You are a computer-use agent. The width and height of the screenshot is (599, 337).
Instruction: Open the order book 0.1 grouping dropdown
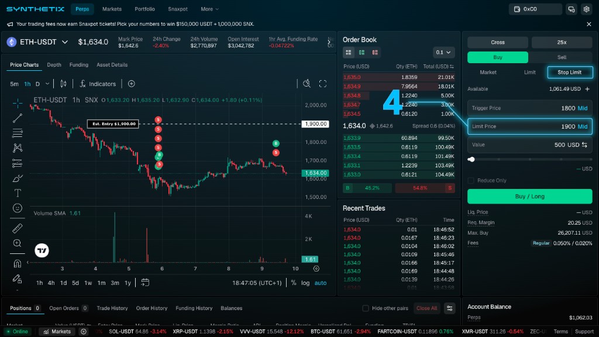[x=443, y=52]
